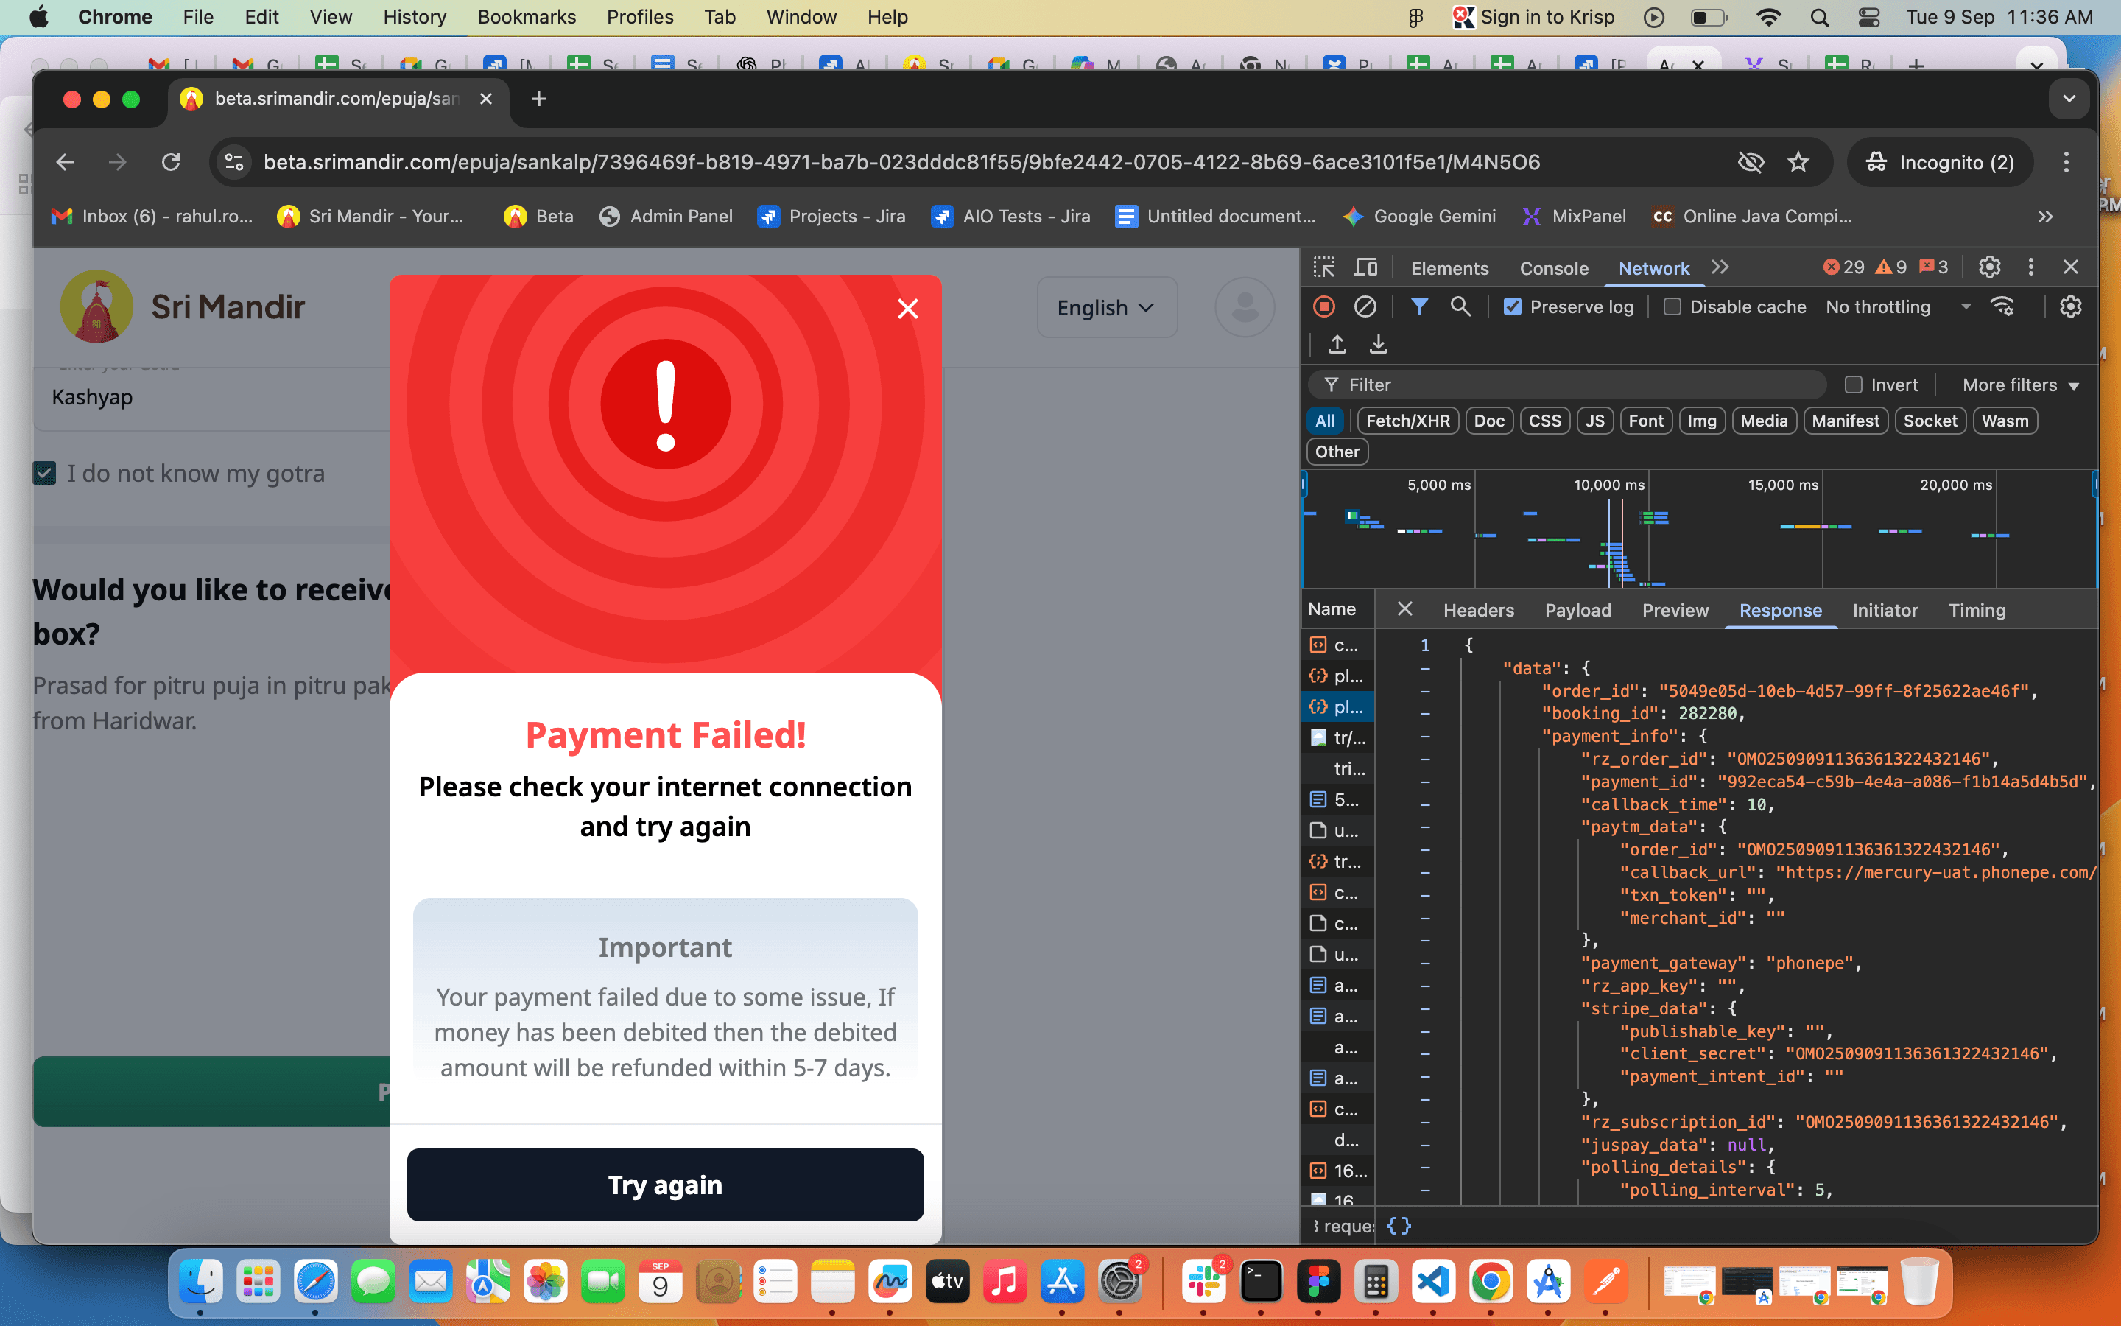Switch to the Console tab

click(x=1553, y=268)
